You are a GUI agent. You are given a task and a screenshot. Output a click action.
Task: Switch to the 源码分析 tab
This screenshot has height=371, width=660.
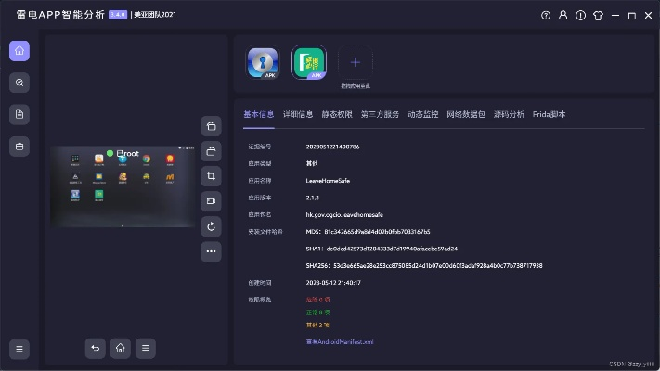tap(509, 114)
